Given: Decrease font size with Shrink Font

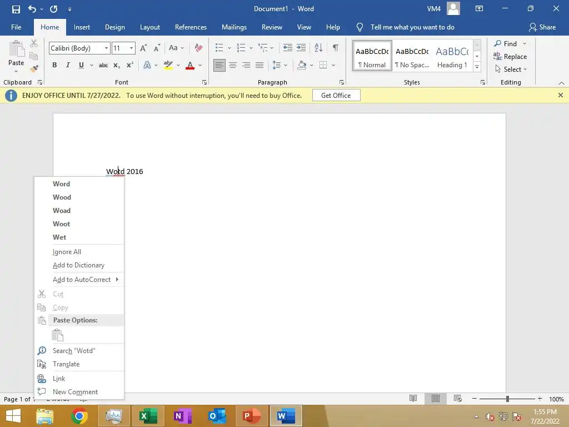Looking at the screenshot, I should (x=157, y=48).
